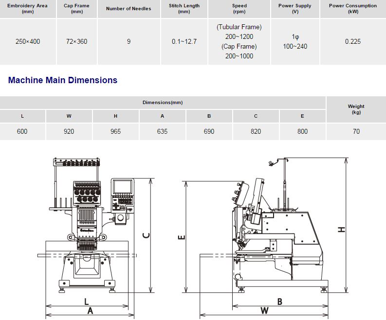Click the A label in front-view diagram
This screenshot has height=320, width=386.
tap(91, 311)
